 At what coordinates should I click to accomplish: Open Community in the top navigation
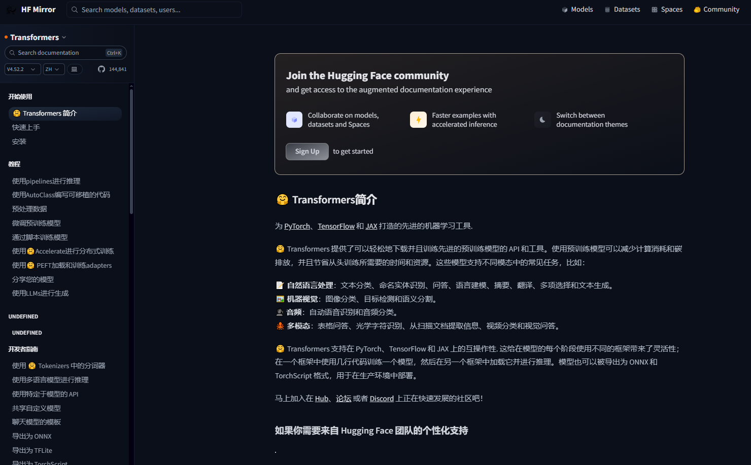point(716,10)
